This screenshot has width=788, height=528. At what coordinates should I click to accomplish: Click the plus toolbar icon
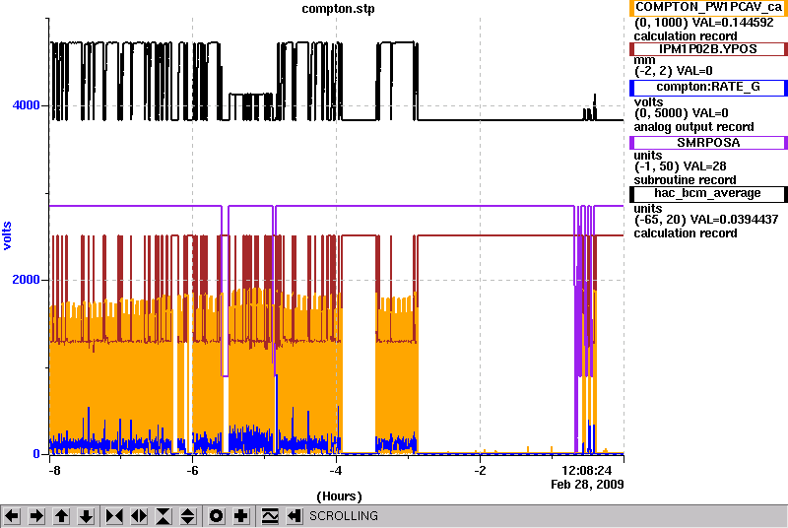click(x=241, y=516)
